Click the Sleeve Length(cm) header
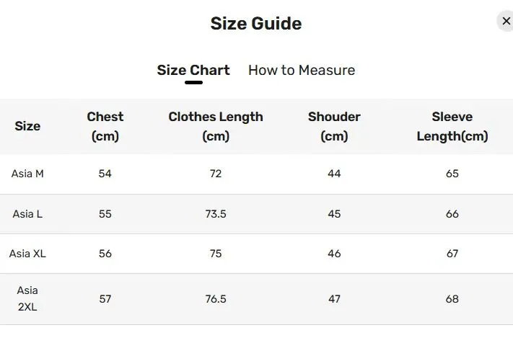 (x=452, y=126)
